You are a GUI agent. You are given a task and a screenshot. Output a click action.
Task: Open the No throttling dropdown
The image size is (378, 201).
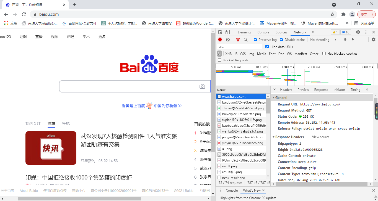pos(323,40)
